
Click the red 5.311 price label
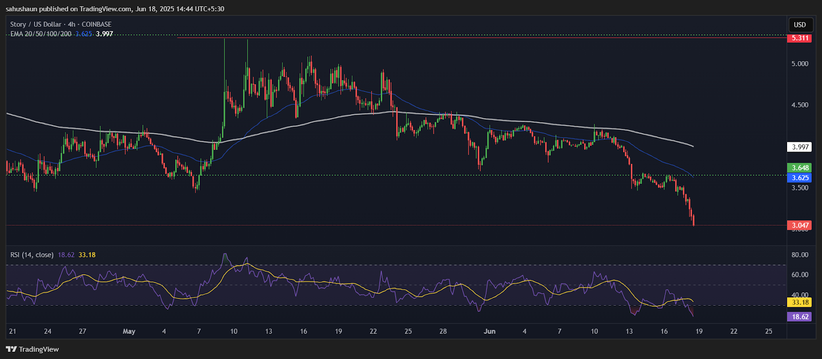800,38
